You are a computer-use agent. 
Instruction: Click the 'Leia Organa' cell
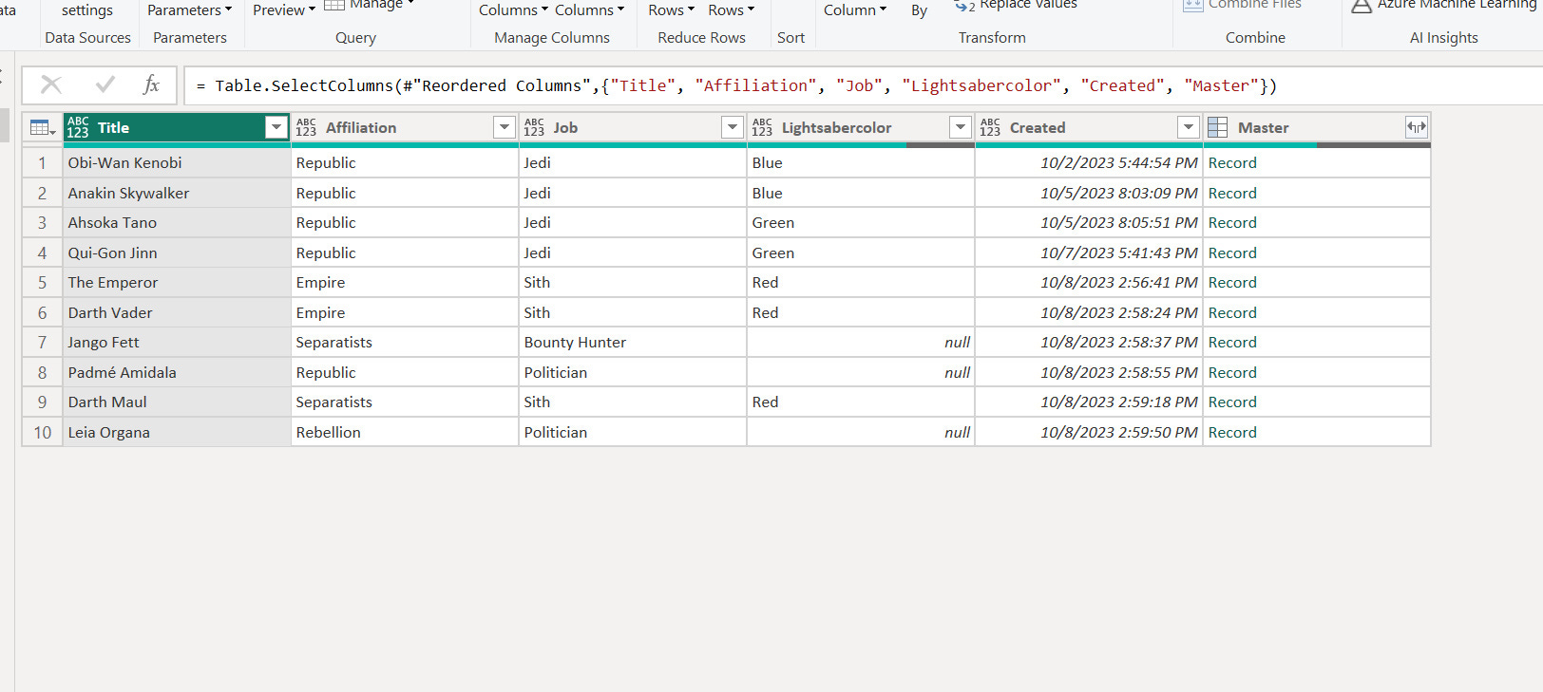pyautogui.click(x=177, y=432)
